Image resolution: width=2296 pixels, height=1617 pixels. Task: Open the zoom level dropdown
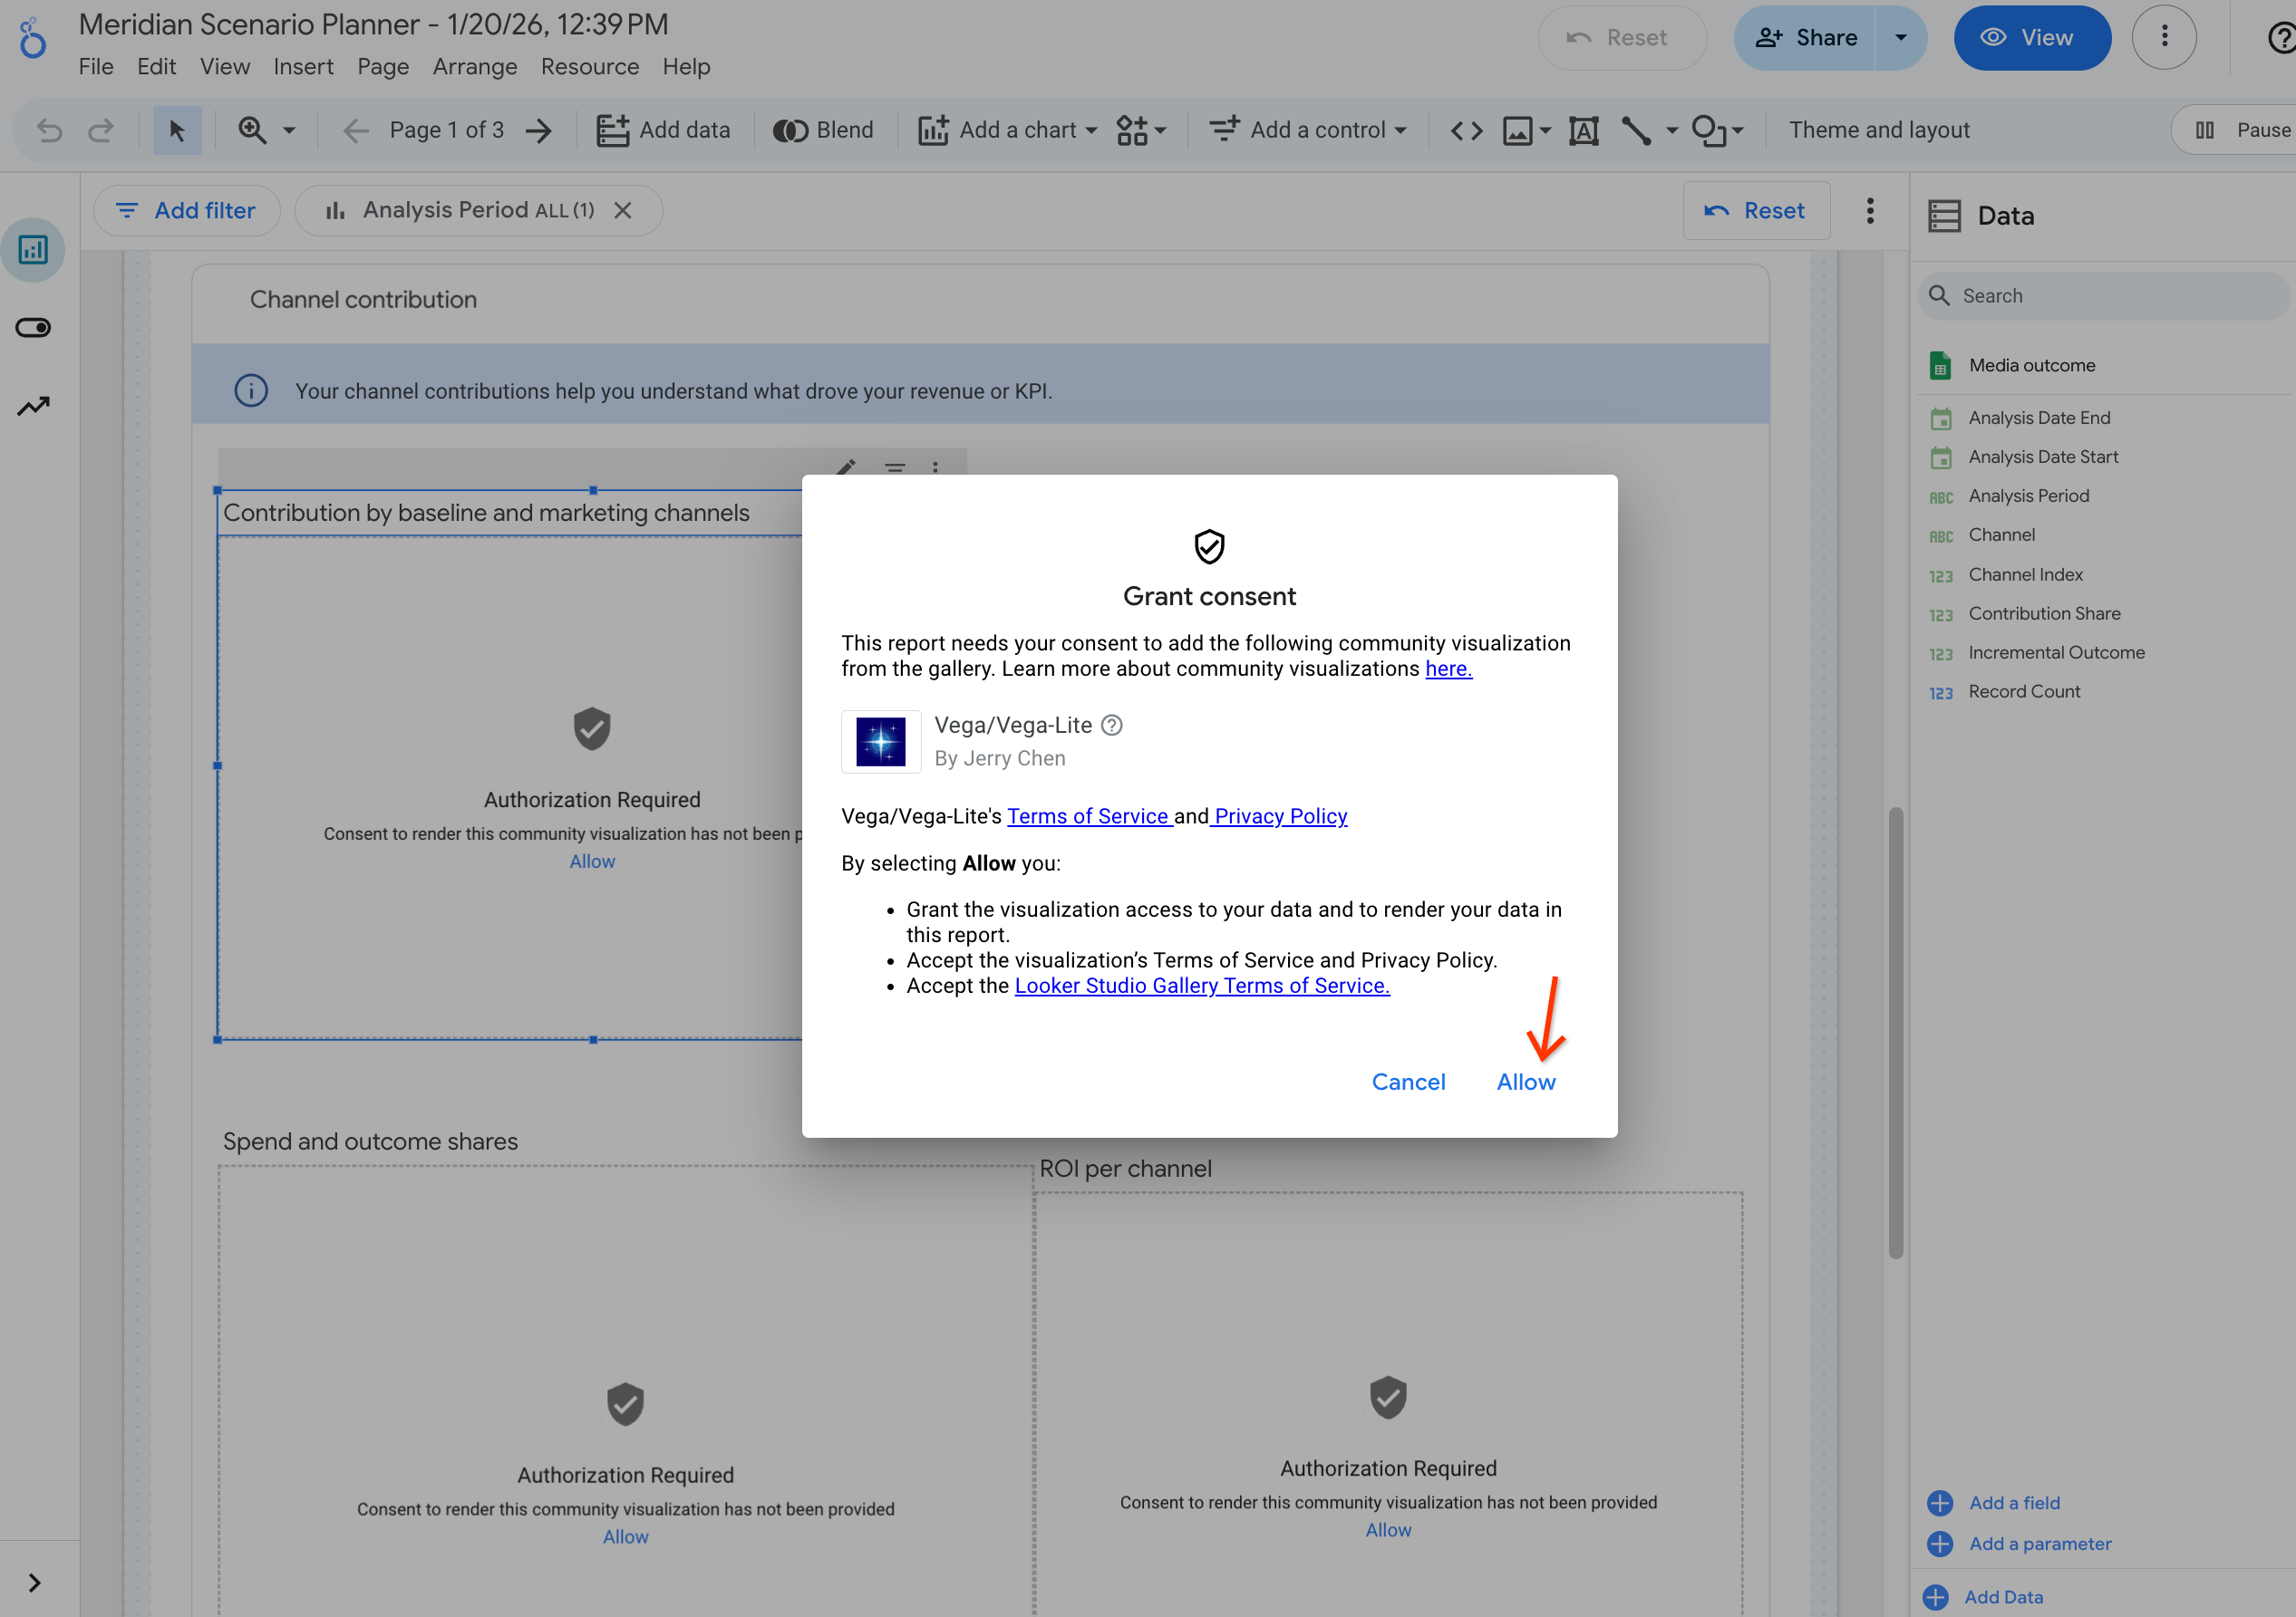(x=288, y=129)
